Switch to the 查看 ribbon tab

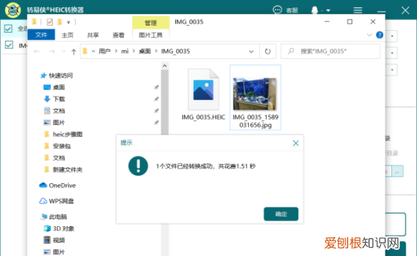(118, 35)
